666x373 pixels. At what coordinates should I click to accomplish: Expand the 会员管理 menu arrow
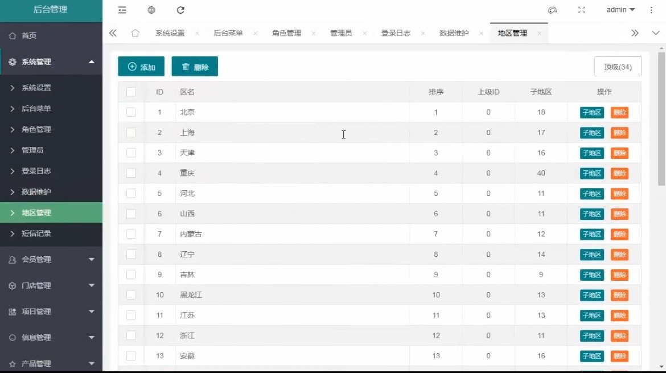pos(91,260)
